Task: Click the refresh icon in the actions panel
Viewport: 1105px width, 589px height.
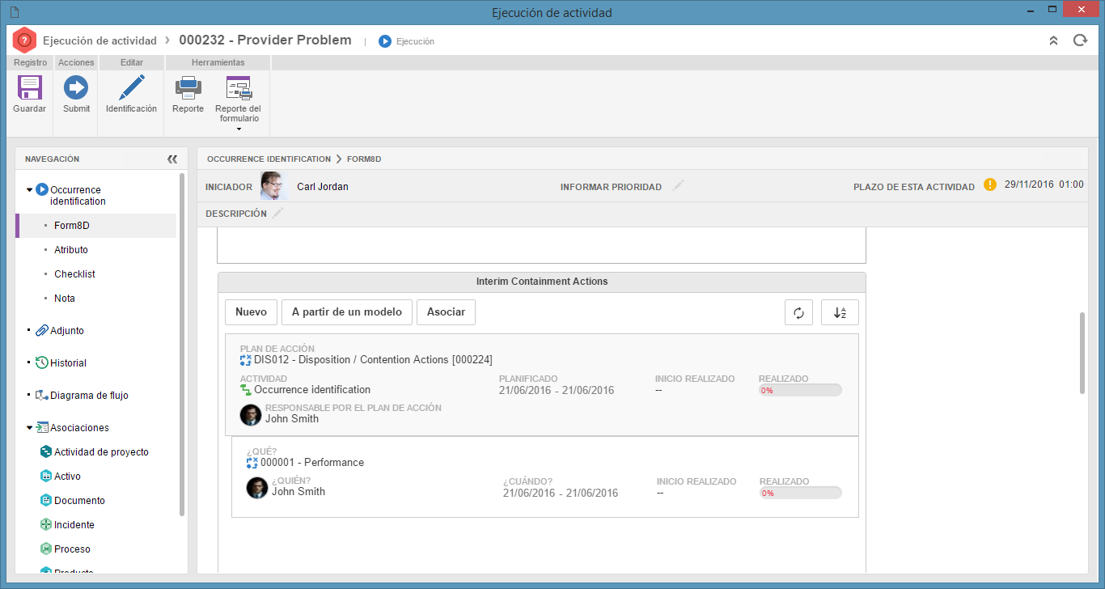Action: [798, 313]
